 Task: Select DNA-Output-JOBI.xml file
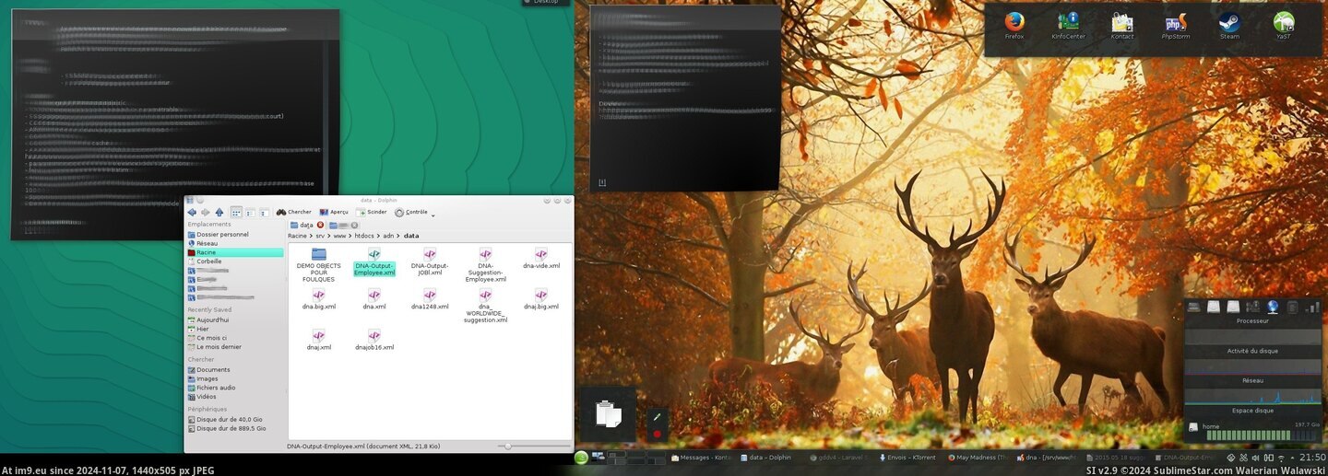[x=430, y=261]
